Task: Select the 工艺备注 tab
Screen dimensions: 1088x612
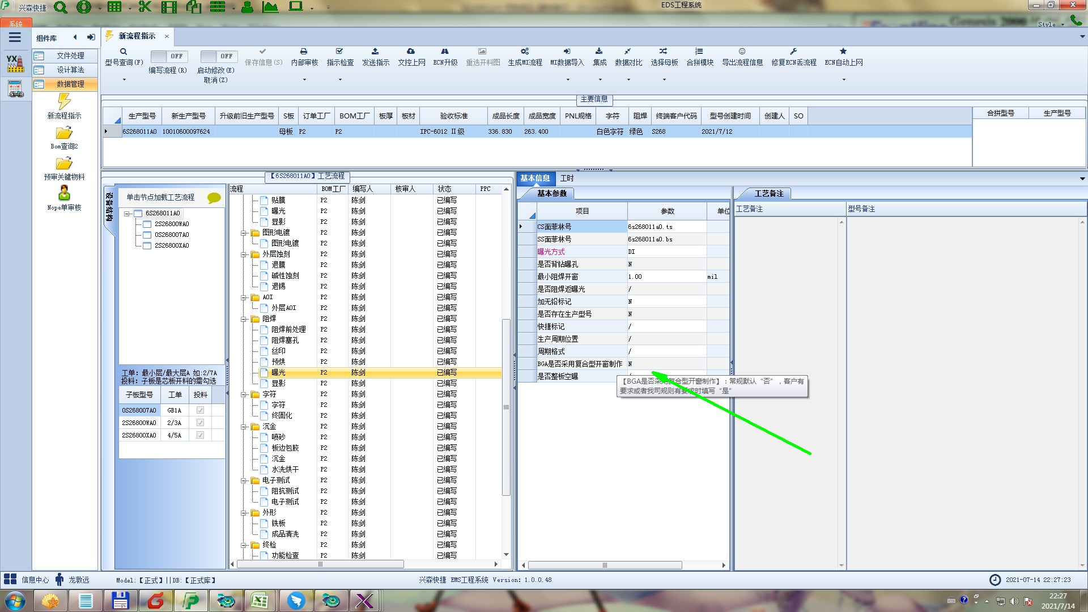Action: tap(769, 194)
